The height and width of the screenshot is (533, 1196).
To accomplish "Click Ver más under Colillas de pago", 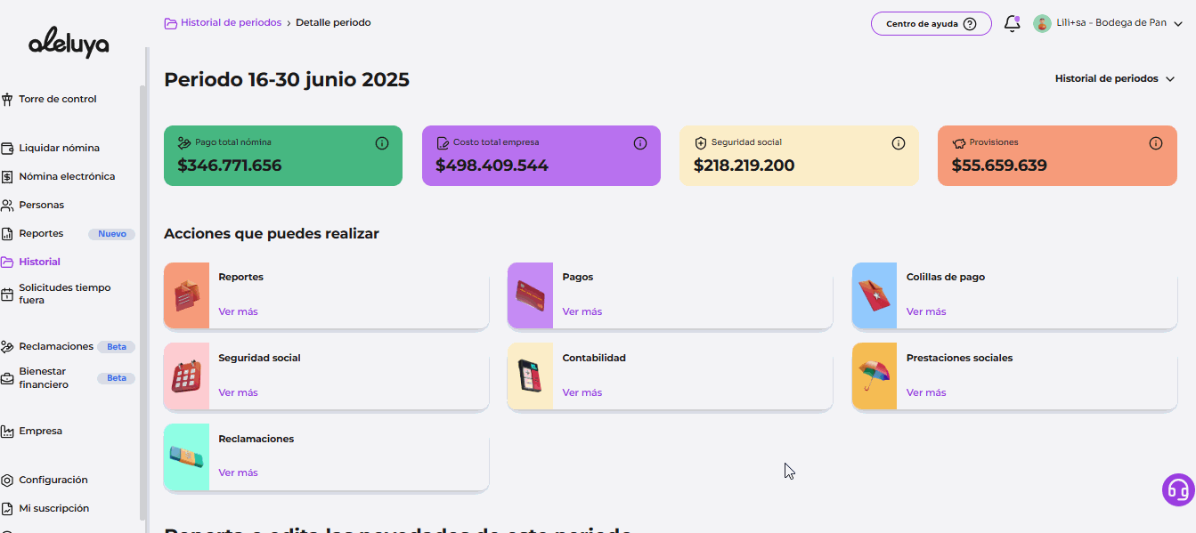I will point(925,311).
